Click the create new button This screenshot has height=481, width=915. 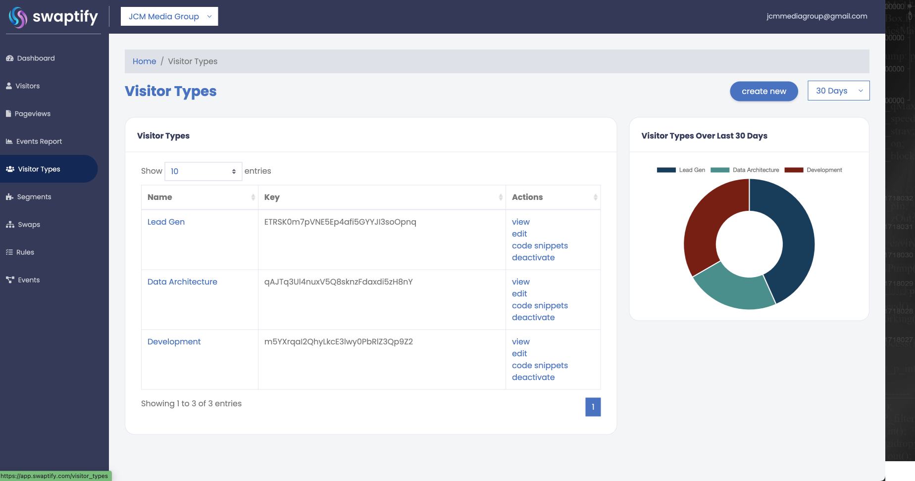click(764, 91)
